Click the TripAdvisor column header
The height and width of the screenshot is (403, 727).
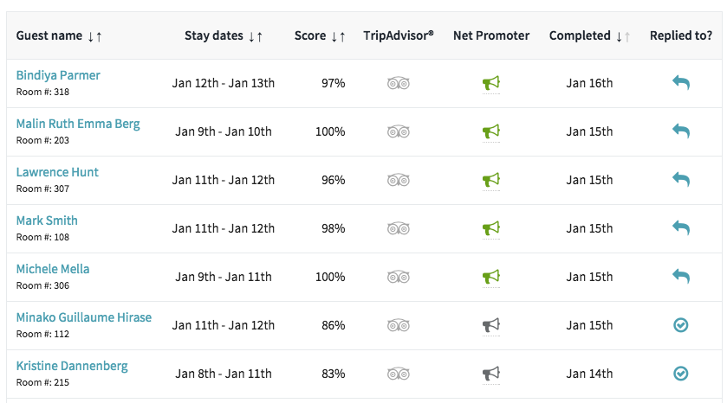click(399, 35)
